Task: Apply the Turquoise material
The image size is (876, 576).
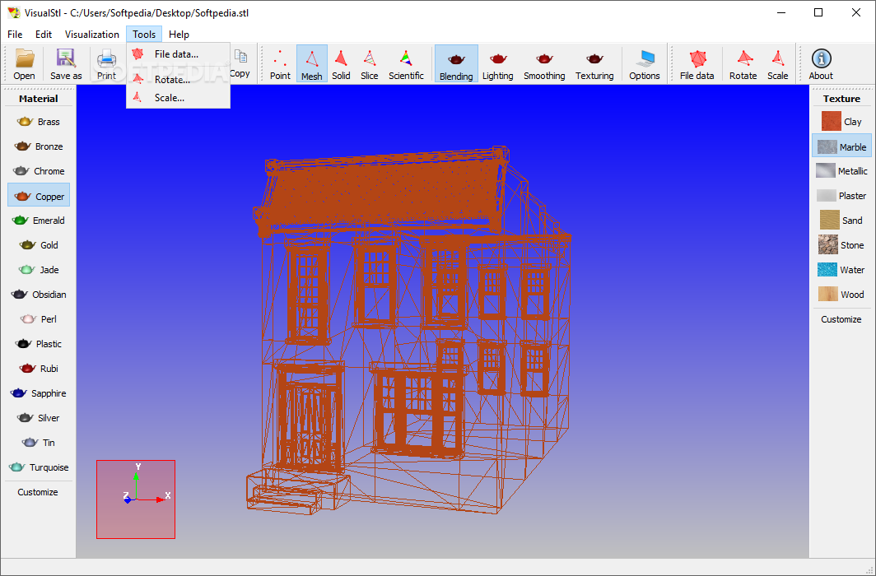Action: 38,467
